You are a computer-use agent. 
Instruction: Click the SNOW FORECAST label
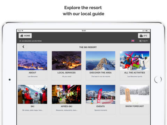pos(135,106)
